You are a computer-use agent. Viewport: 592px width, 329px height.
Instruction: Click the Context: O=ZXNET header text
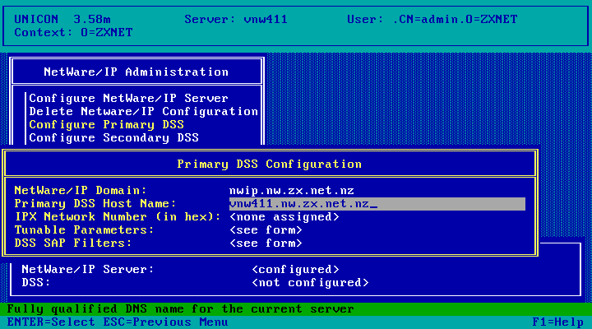pyautogui.click(x=74, y=32)
